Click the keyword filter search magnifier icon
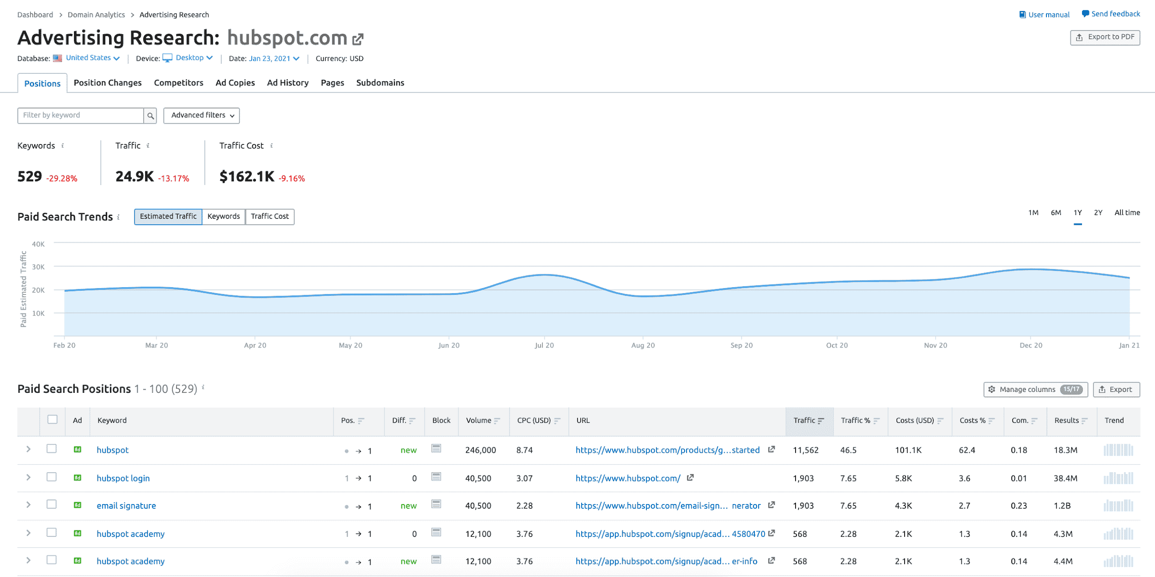The height and width of the screenshot is (577, 1155). pyautogui.click(x=150, y=116)
